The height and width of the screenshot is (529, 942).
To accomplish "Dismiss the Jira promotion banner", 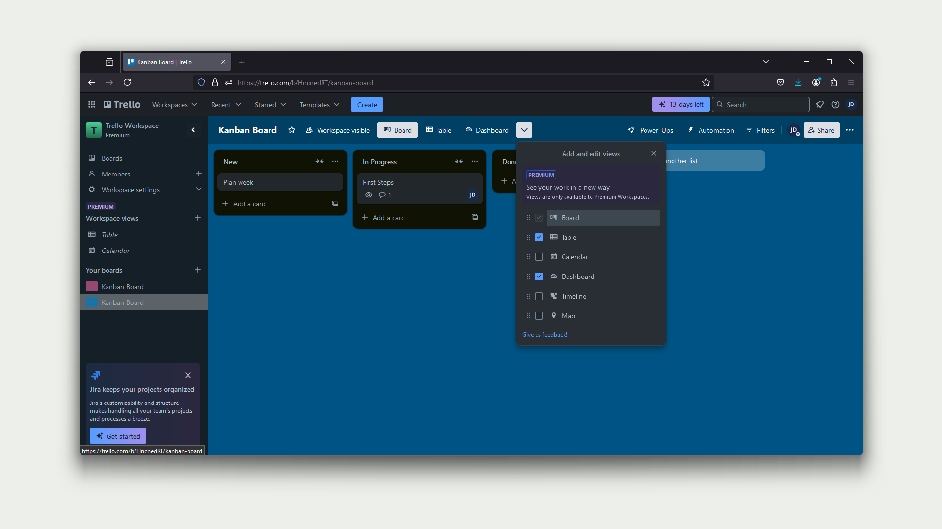I will (188, 375).
